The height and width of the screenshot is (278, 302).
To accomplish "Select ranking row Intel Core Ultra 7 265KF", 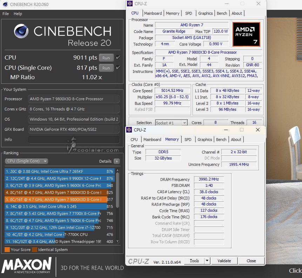I will click(60, 171).
